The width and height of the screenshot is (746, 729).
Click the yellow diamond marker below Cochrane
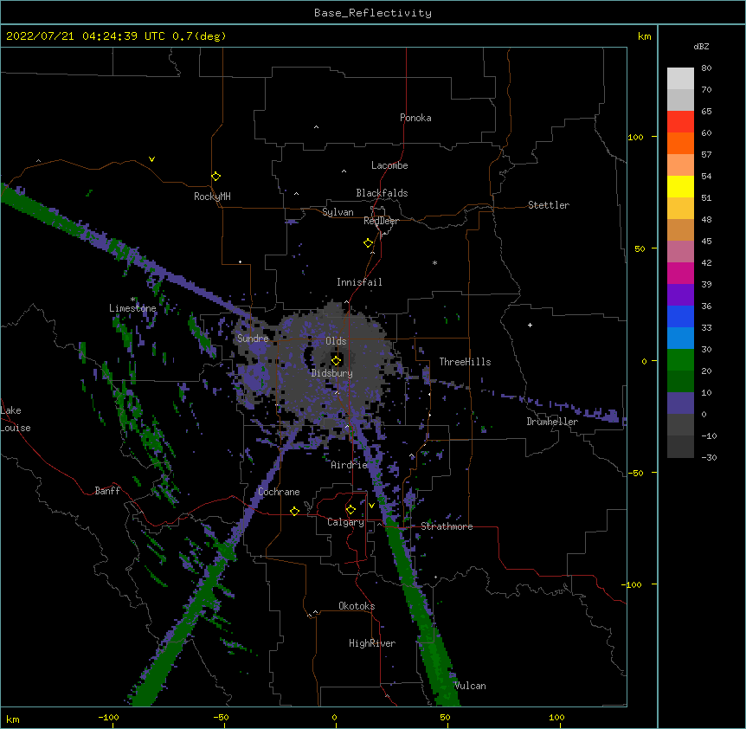(294, 511)
